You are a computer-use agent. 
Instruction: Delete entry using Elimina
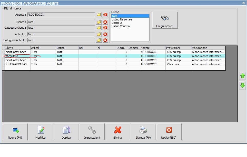(x=118, y=132)
